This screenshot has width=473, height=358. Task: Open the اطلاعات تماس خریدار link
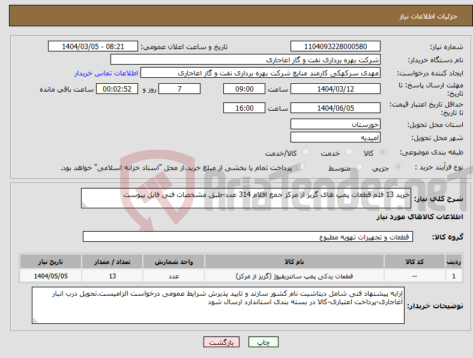pos(106,73)
